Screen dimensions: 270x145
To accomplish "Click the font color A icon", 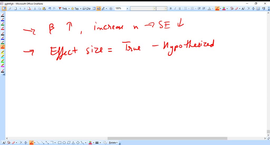I will tap(209, 8).
